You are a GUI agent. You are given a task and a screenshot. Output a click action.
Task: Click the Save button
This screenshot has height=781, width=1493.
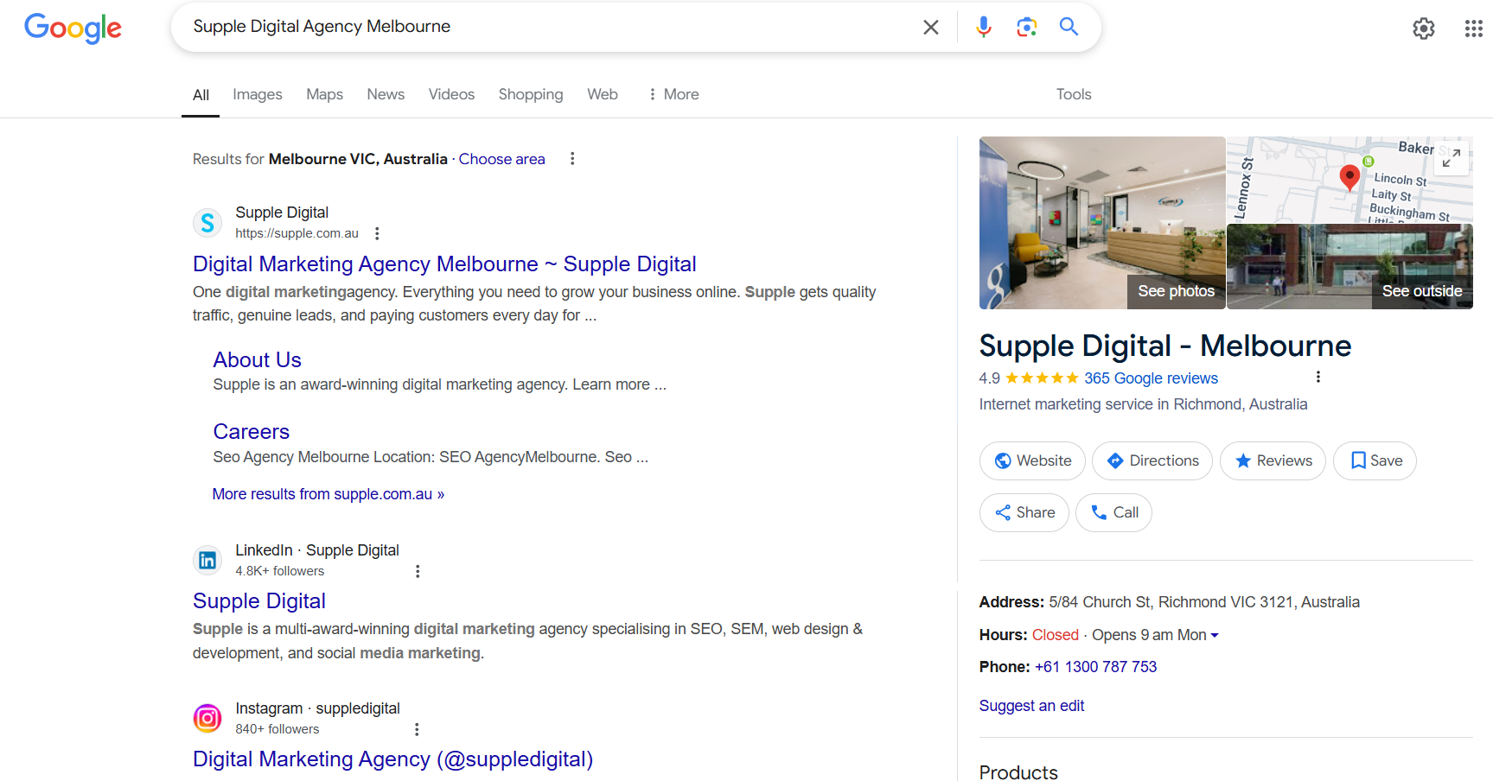point(1375,460)
